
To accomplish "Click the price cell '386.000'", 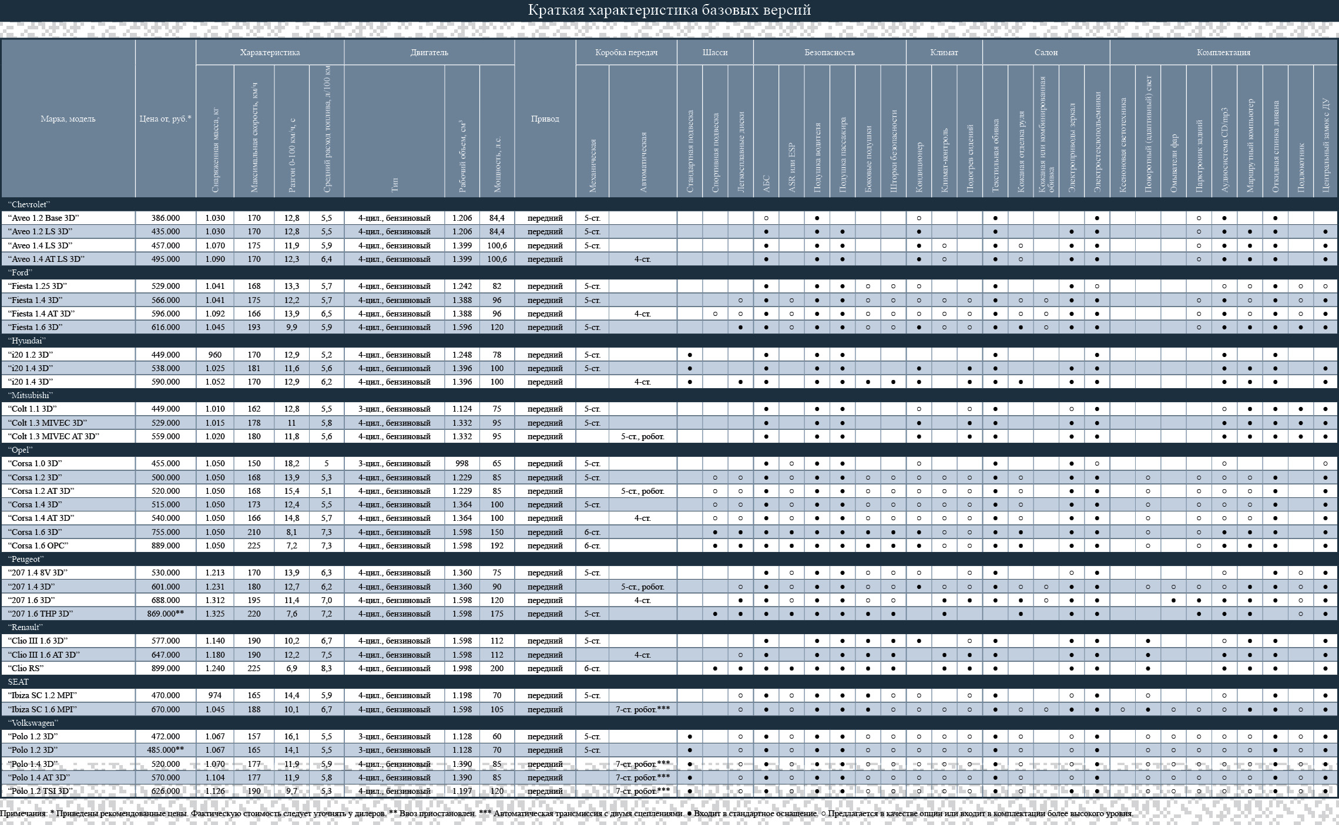I will 166,218.
